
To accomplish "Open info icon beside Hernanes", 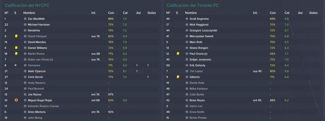I will [x=25, y=65].
